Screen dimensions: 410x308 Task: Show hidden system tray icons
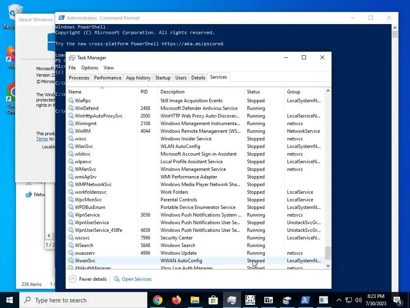pos(339,300)
